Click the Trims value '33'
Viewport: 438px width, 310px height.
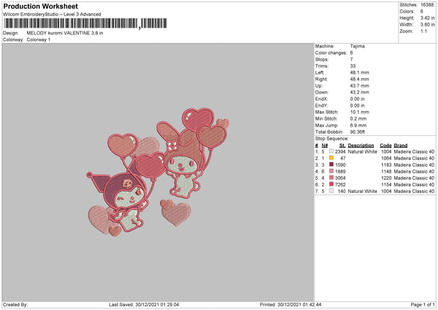point(353,66)
